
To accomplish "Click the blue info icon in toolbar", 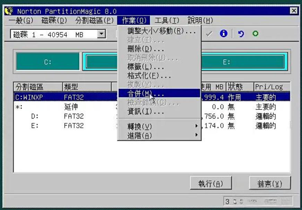I will [223, 34].
